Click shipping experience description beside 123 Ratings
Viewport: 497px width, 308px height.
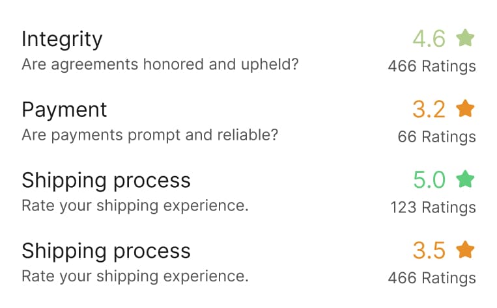pyautogui.click(x=135, y=206)
